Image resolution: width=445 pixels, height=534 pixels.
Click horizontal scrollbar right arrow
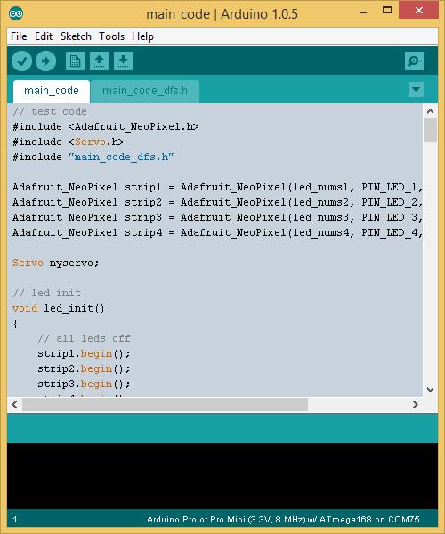[416, 405]
